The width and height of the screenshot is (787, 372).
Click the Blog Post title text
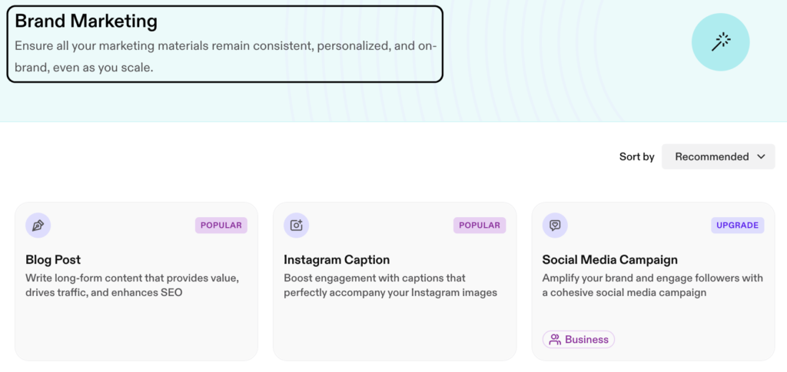(53, 260)
